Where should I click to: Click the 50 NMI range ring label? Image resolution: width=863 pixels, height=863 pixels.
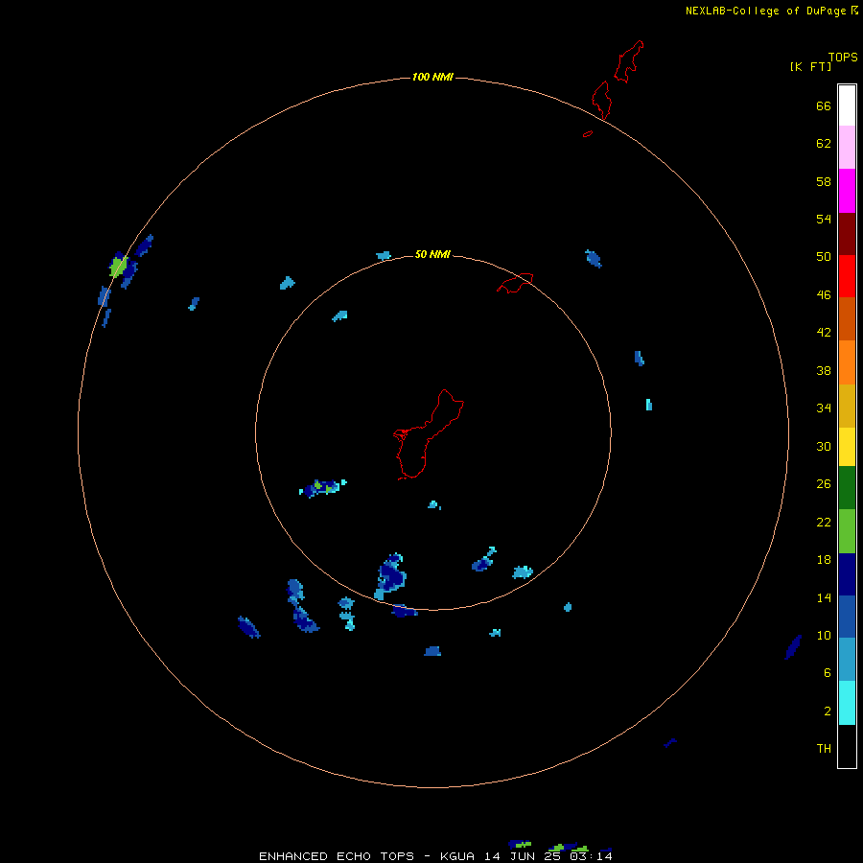432,254
